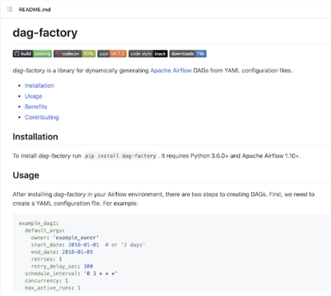Open the codecov 92% coverage badge
The image size is (331, 296).
pyautogui.click(x=74, y=54)
